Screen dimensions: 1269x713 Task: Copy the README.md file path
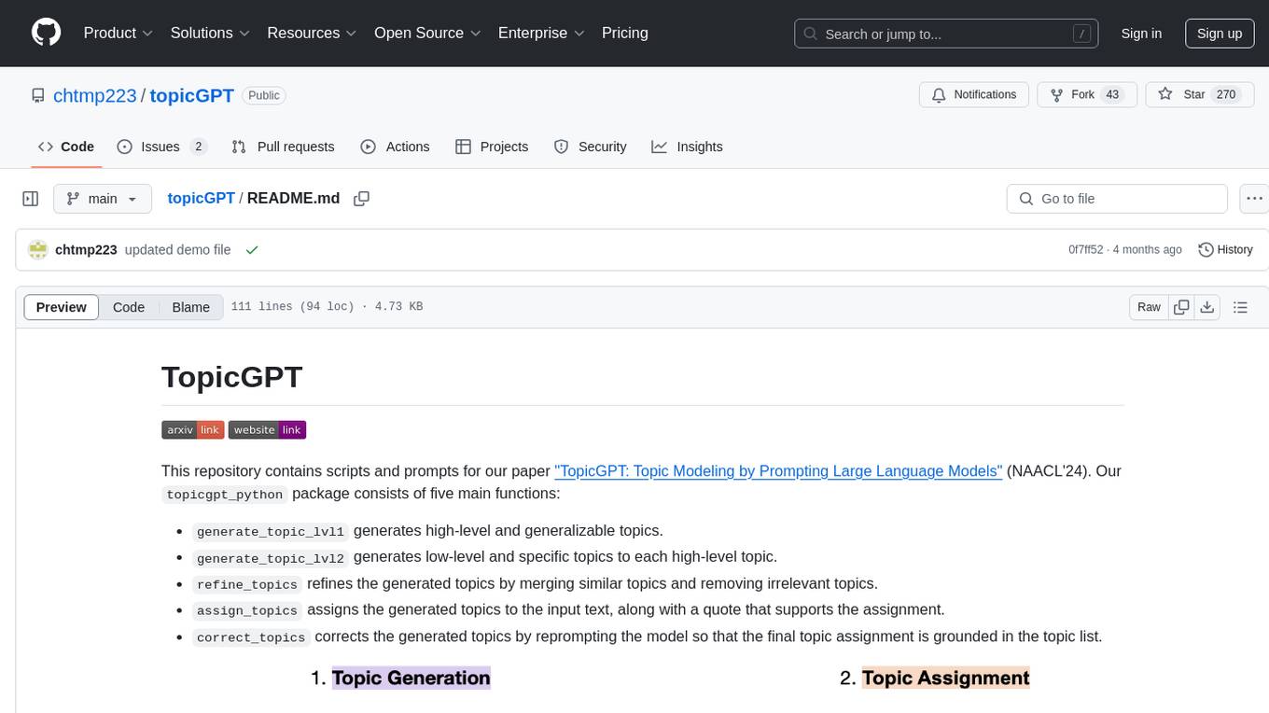tap(362, 199)
